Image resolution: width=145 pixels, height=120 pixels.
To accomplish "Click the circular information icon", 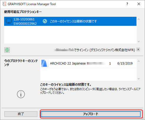I will click(x=21, y=94).
